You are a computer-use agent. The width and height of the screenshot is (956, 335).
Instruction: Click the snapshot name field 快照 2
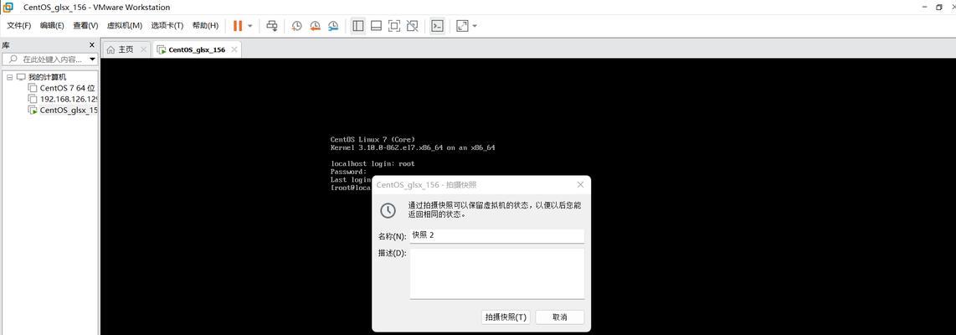point(497,235)
